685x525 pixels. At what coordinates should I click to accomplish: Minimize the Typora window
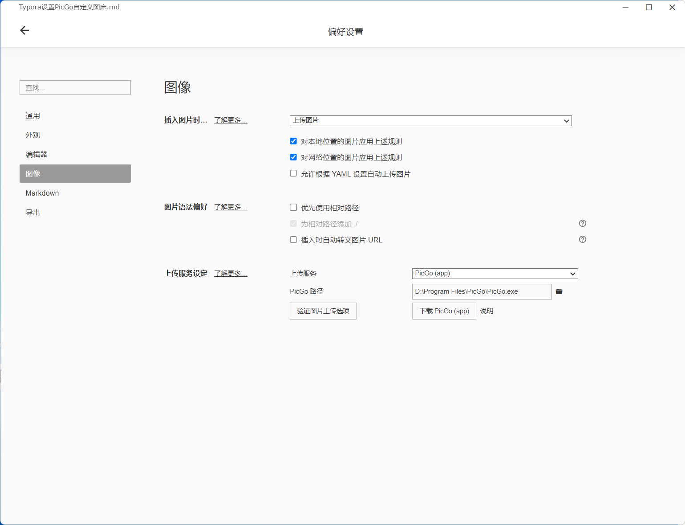tap(625, 7)
